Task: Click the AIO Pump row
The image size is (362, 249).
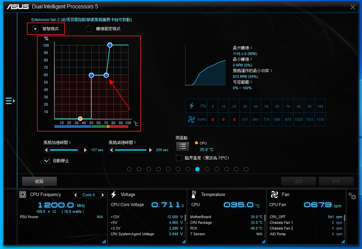Action: 306,234
